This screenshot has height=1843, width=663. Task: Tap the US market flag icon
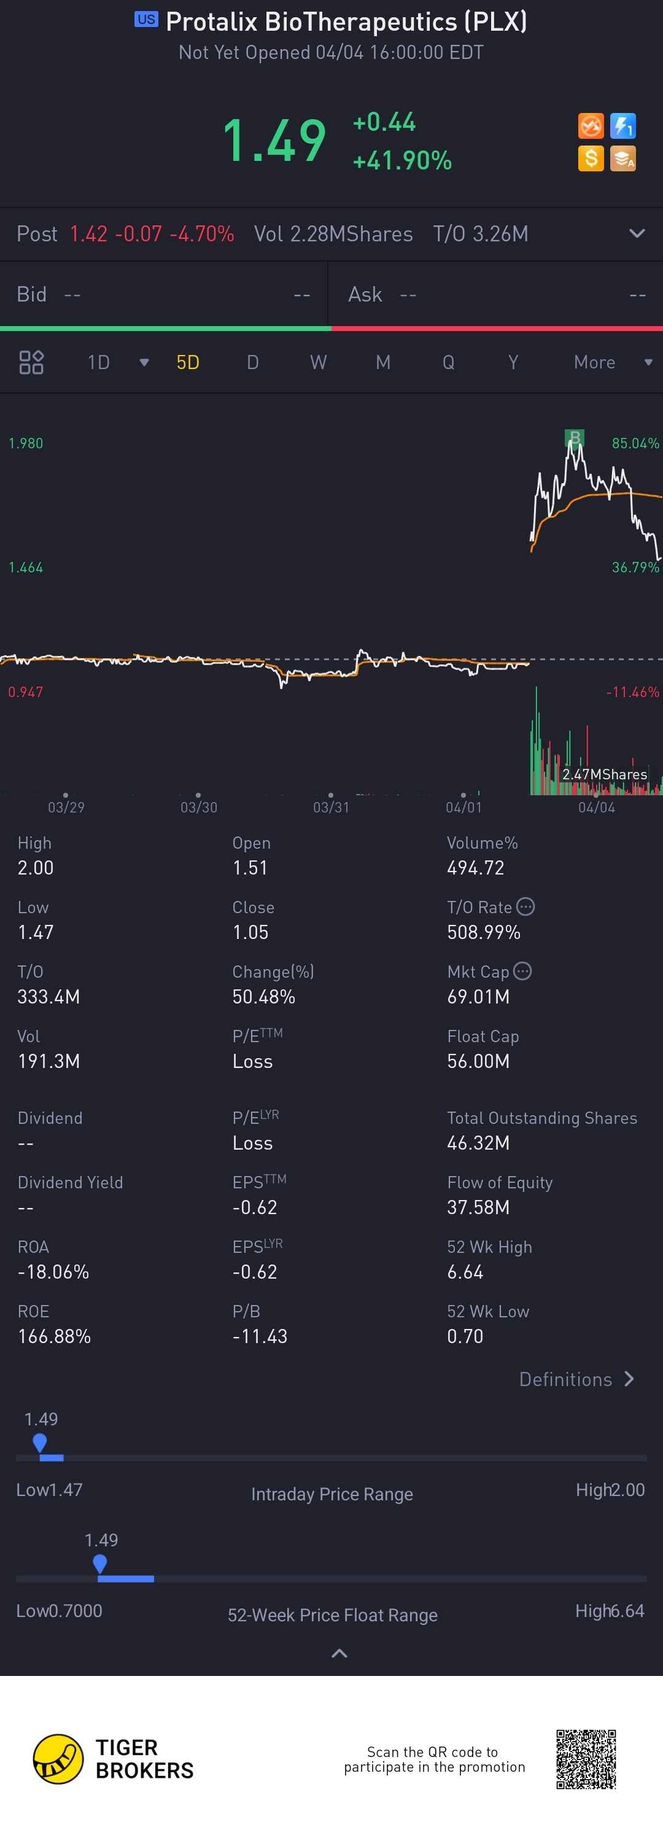tap(146, 19)
